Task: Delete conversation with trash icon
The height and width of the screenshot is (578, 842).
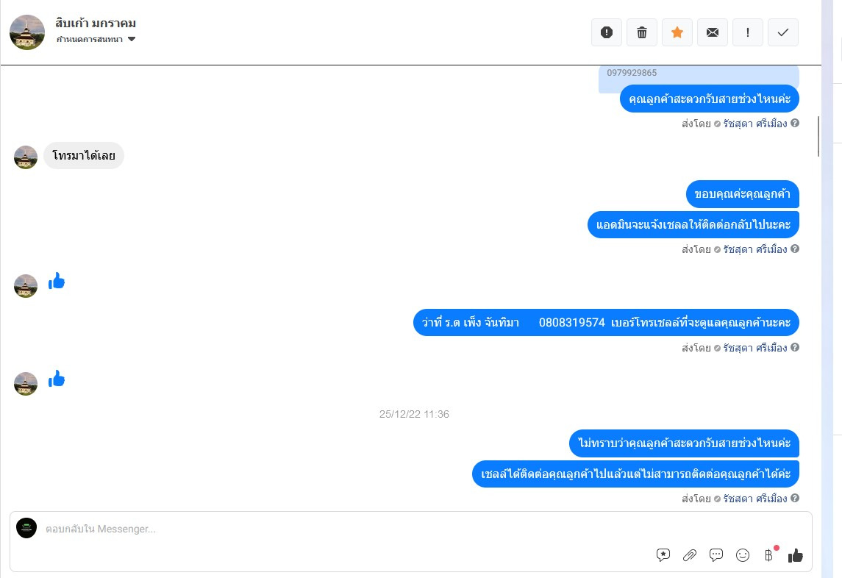Action: point(642,32)
